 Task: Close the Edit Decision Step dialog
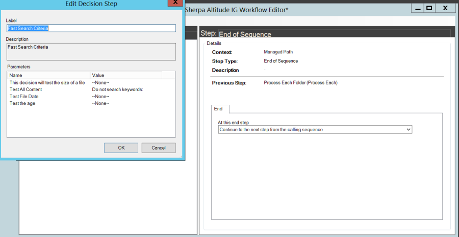[175, 4]
